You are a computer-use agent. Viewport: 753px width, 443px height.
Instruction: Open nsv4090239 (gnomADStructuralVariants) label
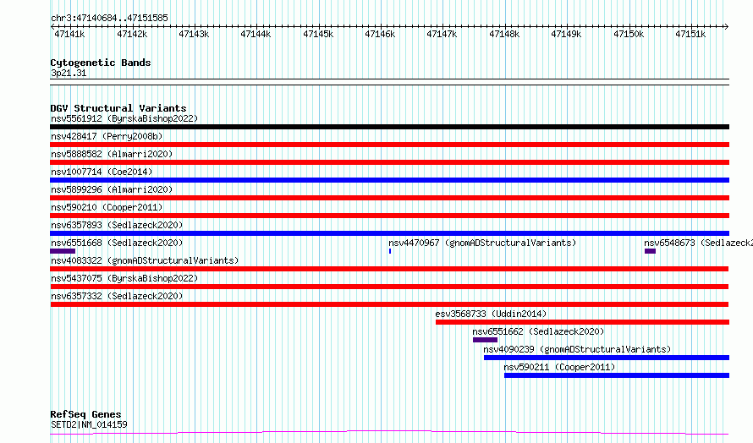tap(577, 349)
